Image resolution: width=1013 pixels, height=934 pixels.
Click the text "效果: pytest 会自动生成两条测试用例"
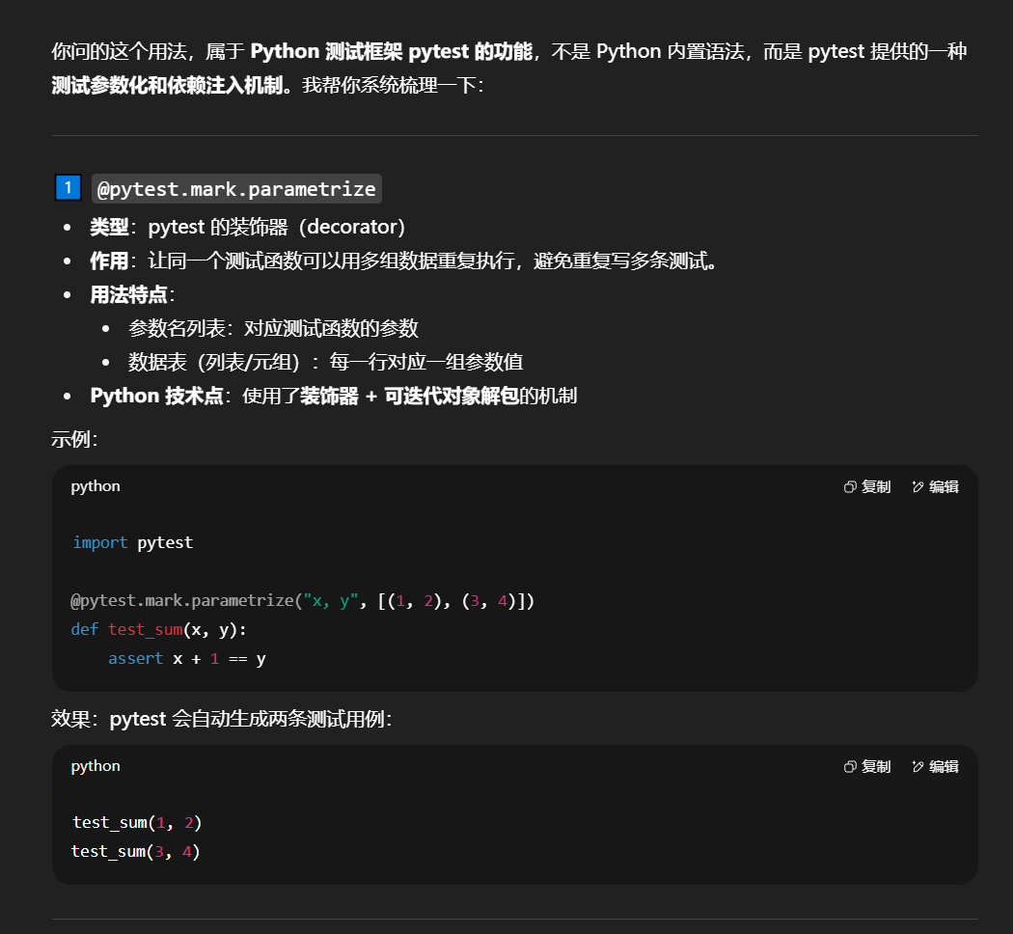click(222, 719)
